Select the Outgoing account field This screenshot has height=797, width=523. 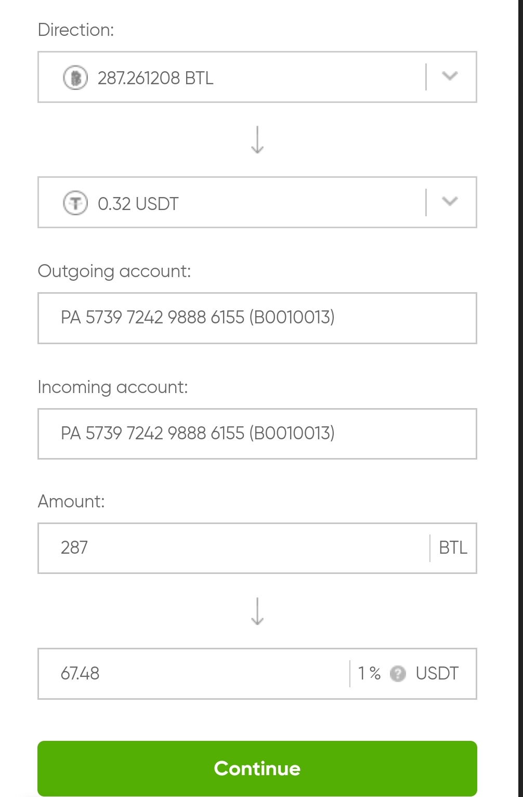click(257, 318)
